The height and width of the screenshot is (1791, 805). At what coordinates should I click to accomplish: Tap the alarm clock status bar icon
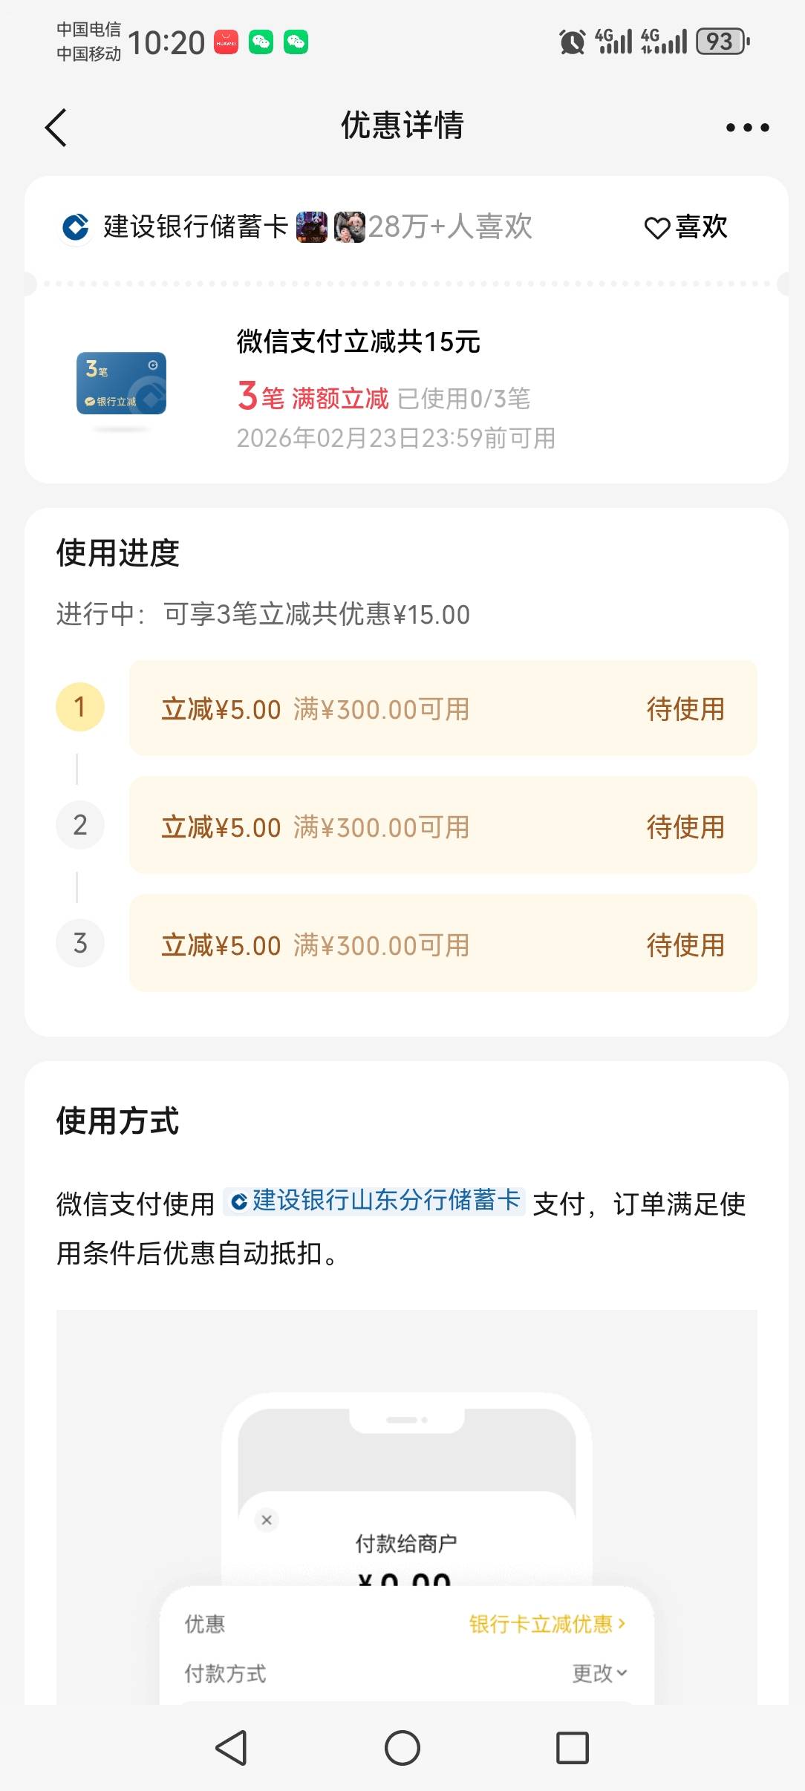point(572,42)
